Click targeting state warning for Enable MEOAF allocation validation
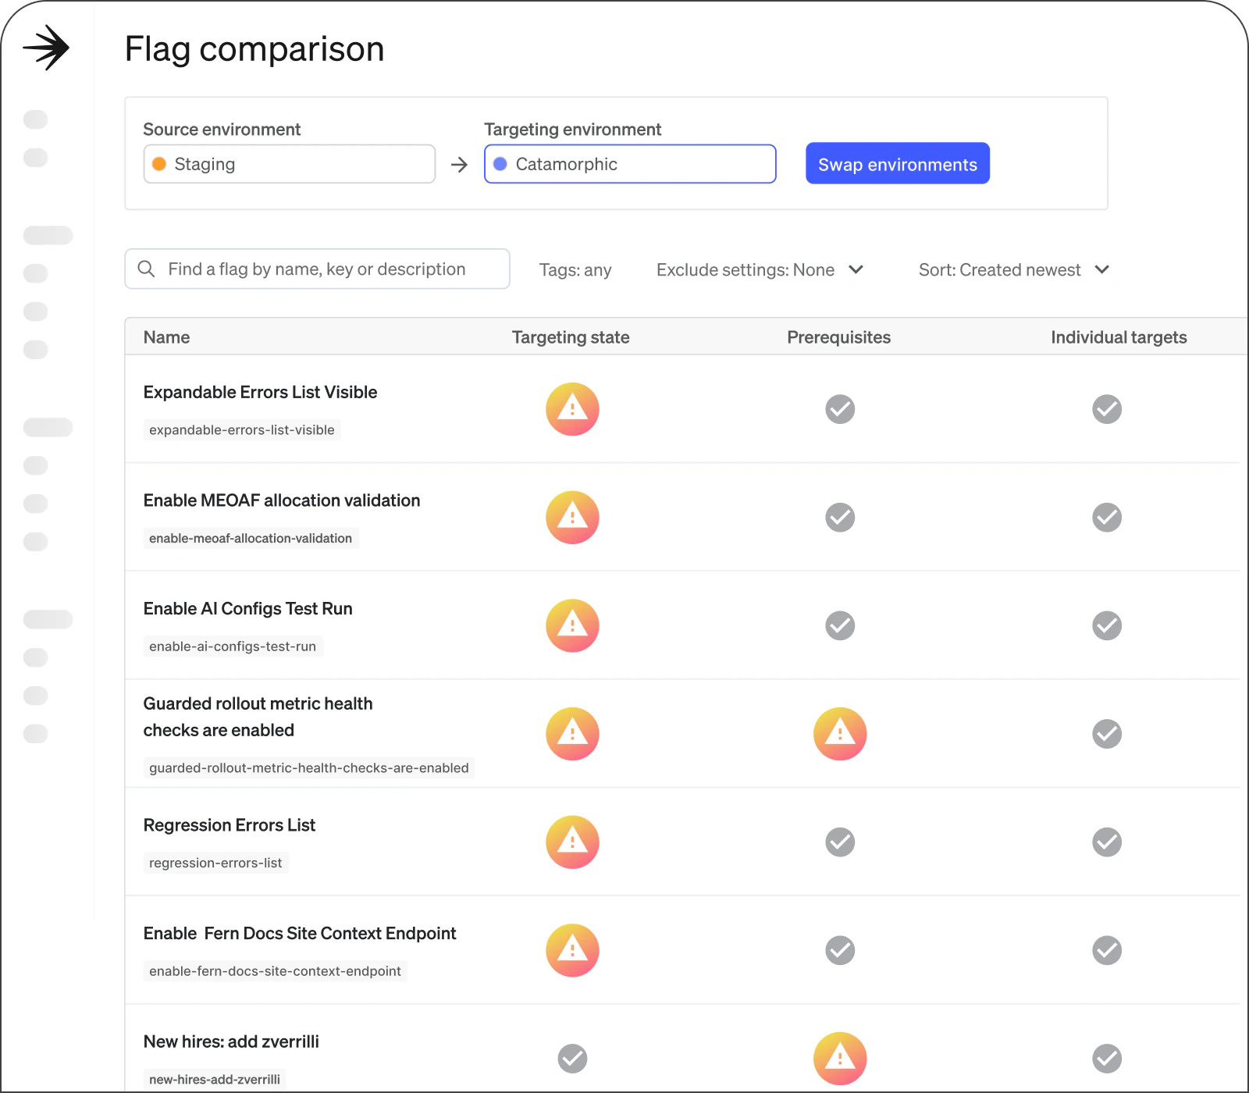Viewport: 1249px width, 1093px height. (572, 518)
